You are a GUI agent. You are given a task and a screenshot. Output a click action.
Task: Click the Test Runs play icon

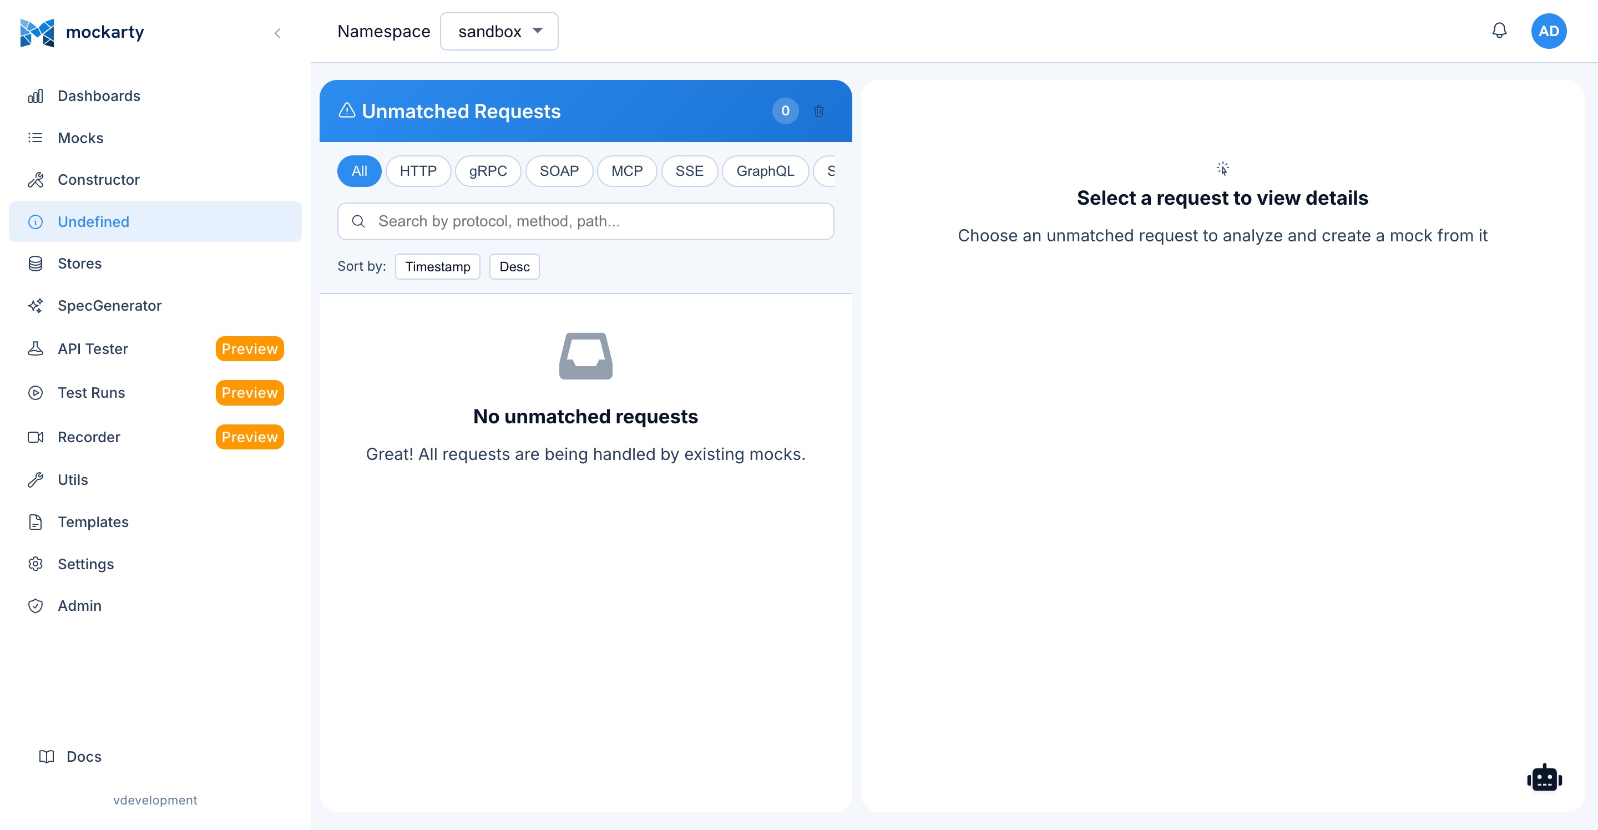[x=36, y=393]
